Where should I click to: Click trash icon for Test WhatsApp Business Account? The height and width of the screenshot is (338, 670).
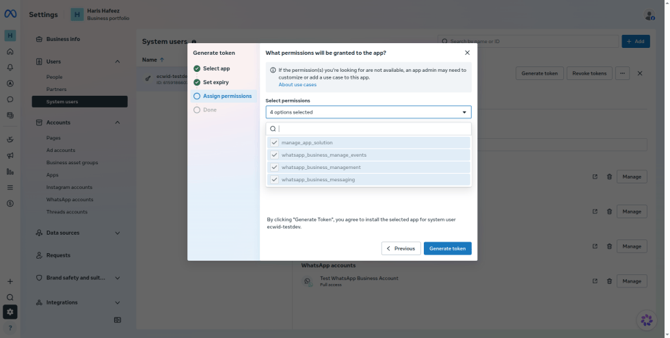coord(609,281)
